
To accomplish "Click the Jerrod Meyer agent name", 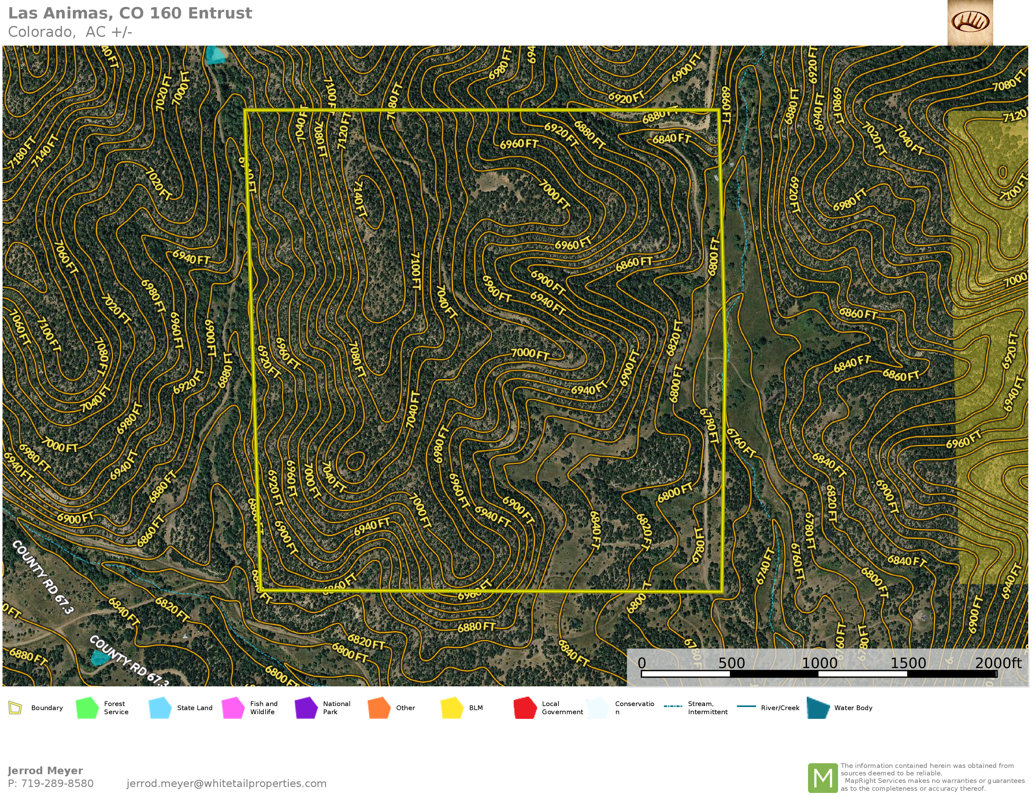I will (x=45, y=770).
